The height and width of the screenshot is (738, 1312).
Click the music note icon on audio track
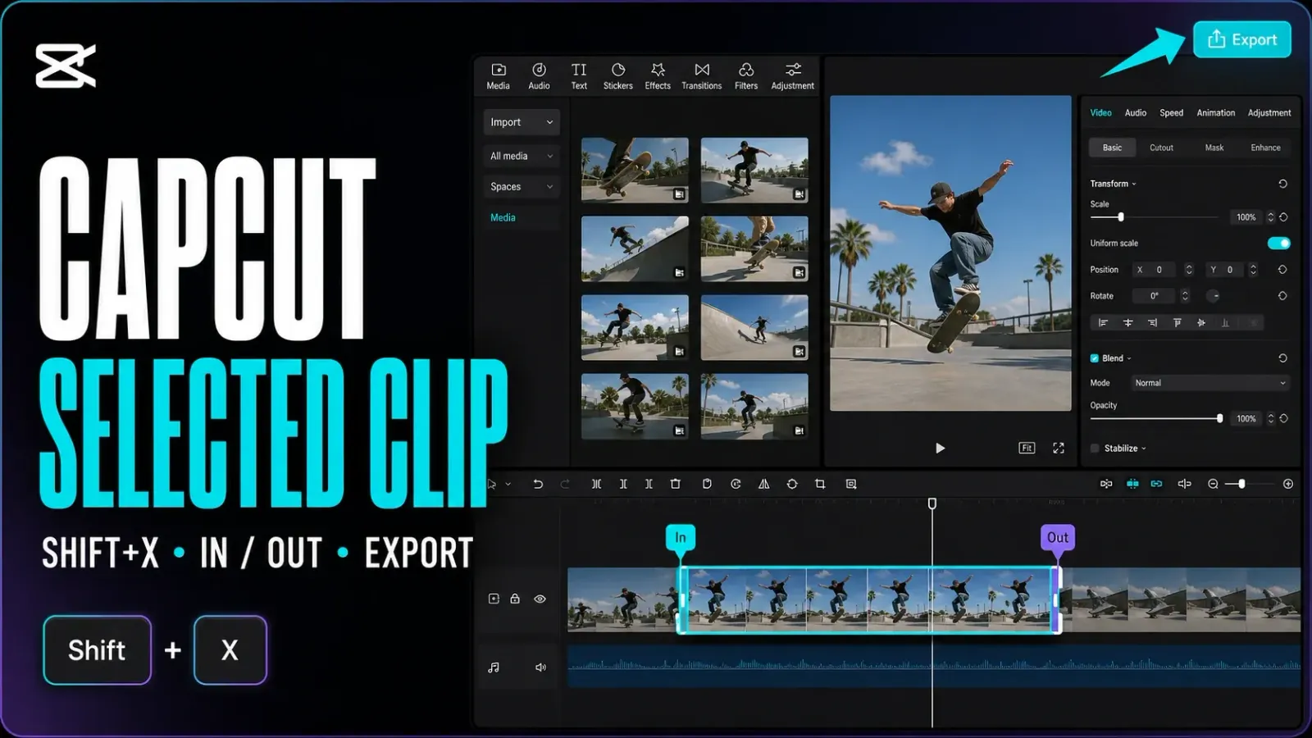[494, 667]
